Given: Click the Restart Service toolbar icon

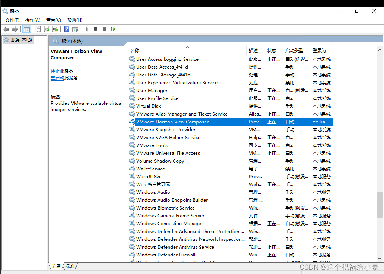Looking at the screenshot, I should pos(113,29).
